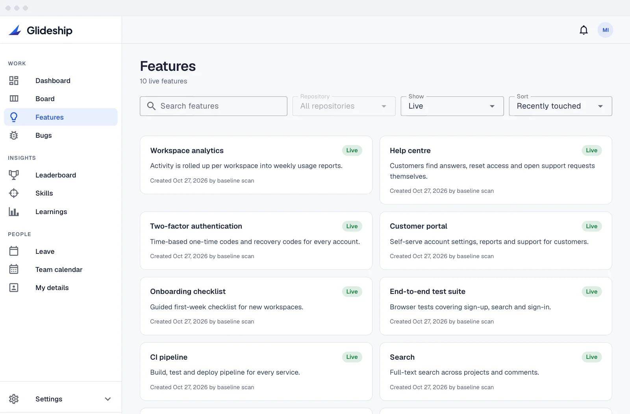630x414 pixels.
Task: Click the Learnings bar chart icon
Action: (x=14, y=212)
